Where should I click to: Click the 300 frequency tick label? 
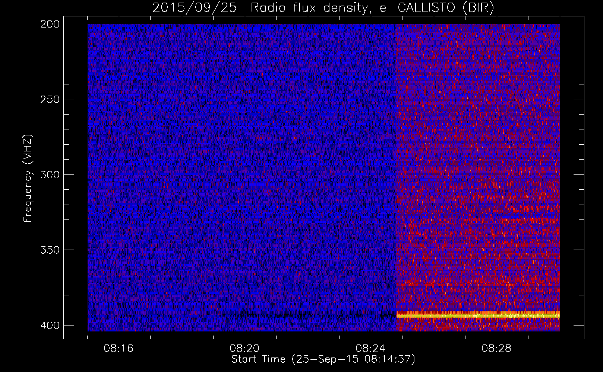pos(50,175)
